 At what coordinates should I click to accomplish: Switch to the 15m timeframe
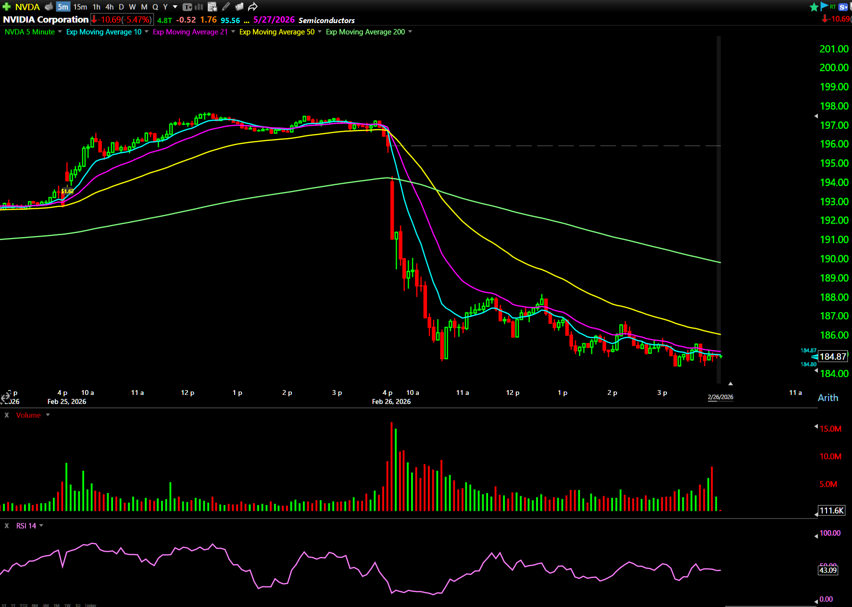coord(80,7)
